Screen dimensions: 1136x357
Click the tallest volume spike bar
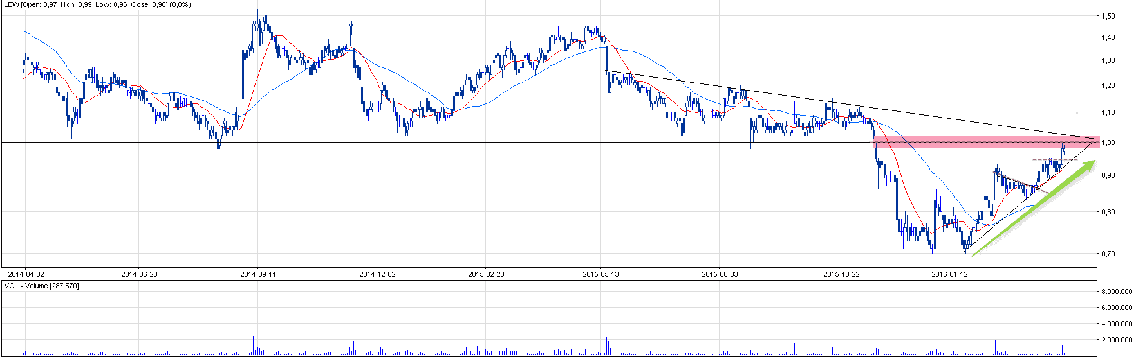tap(362, 321)
